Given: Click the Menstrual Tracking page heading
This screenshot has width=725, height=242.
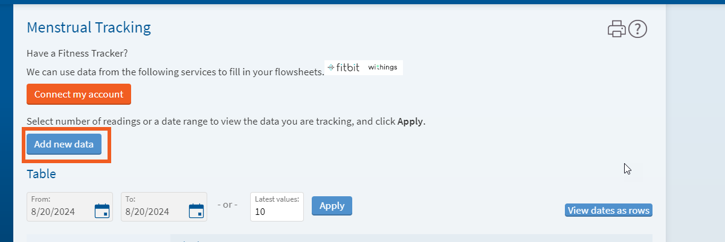Looking at the screenshot, I should click(89, 27).
